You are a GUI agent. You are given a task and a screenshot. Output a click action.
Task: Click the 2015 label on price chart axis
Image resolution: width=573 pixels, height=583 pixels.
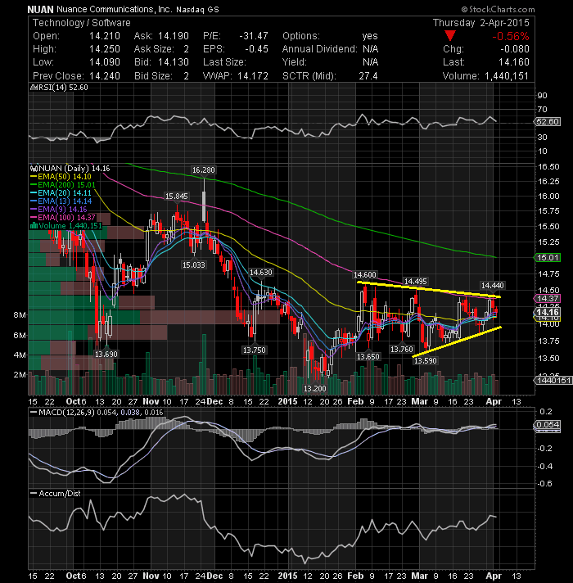287,401
